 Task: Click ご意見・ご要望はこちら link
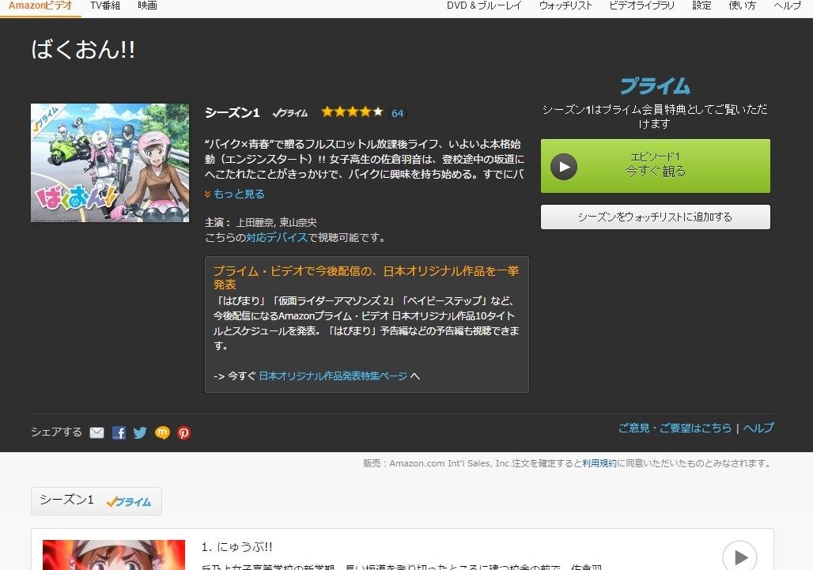point(675,428)
